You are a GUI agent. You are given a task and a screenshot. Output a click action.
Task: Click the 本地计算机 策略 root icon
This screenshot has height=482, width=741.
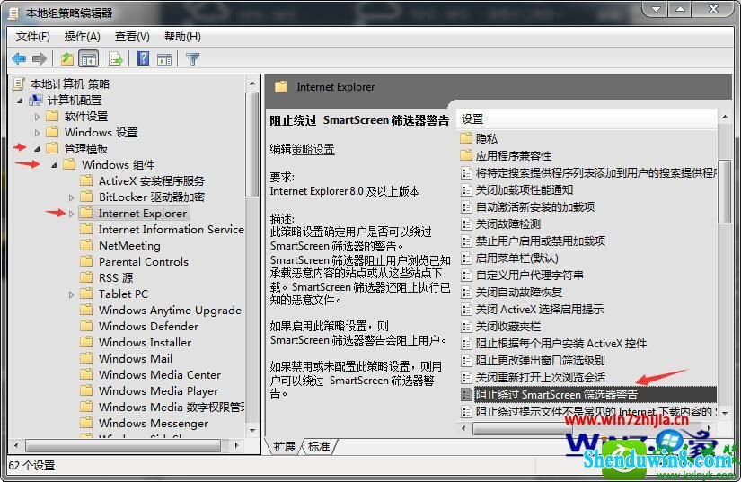(x=19, y=84)
